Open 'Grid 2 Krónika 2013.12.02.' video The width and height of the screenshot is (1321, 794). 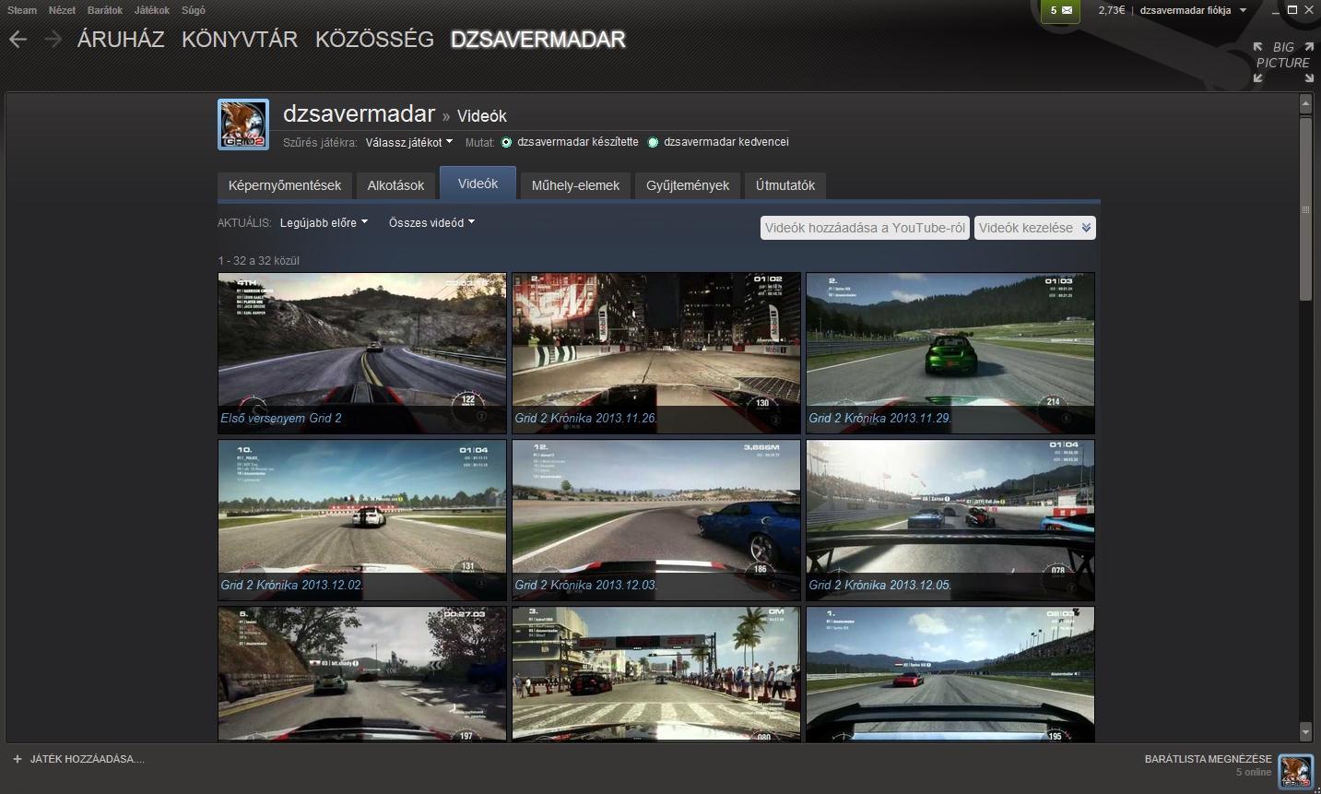pos(362,520)
